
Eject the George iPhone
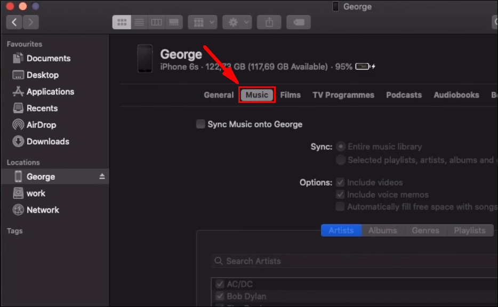(x=102, y=176)
